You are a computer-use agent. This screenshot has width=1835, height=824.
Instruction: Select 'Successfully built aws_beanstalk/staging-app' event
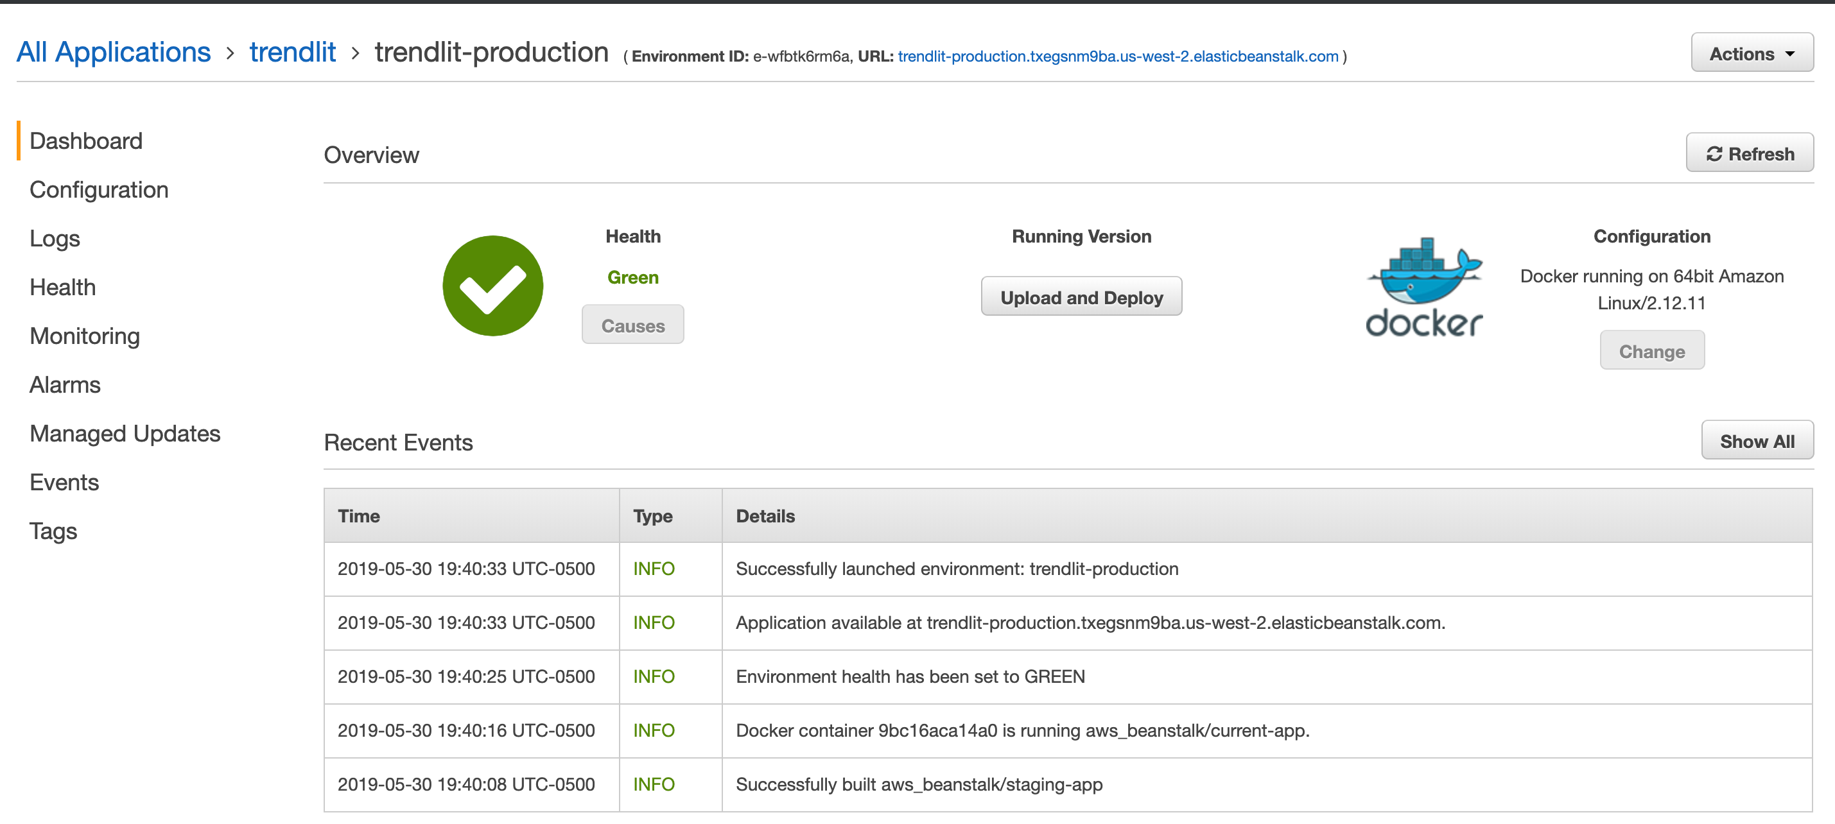point(919,784)
